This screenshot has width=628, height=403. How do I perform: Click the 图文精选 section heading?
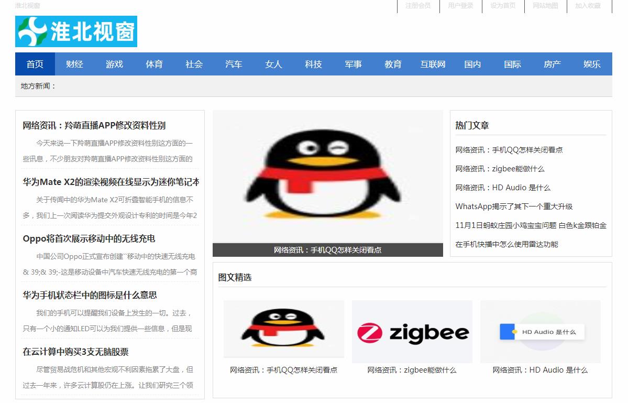235,277
